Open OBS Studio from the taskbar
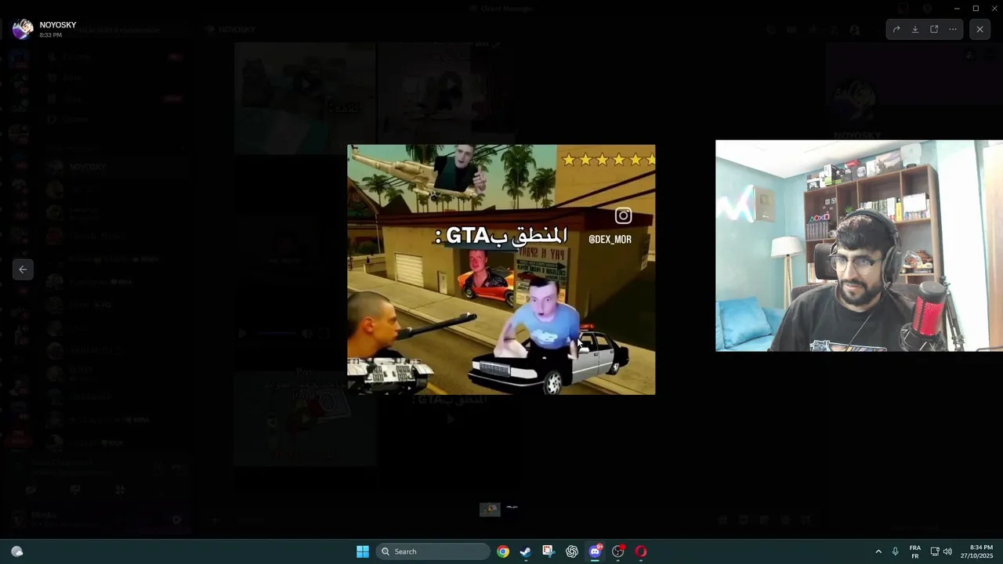The height and width of the screenshot is (564, 1003). [x=618, y=551]
